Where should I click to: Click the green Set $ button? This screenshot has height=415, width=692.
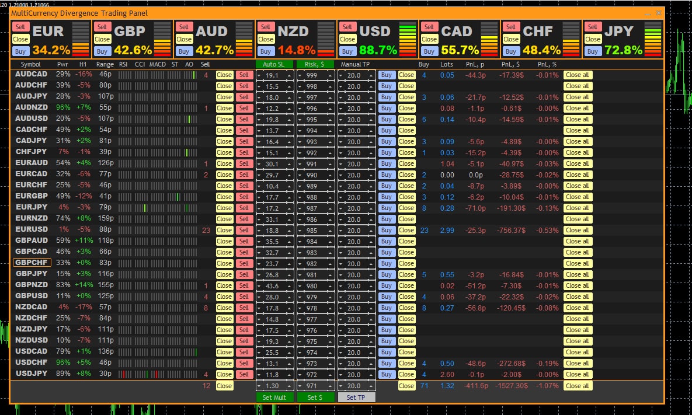click(315, 397)
